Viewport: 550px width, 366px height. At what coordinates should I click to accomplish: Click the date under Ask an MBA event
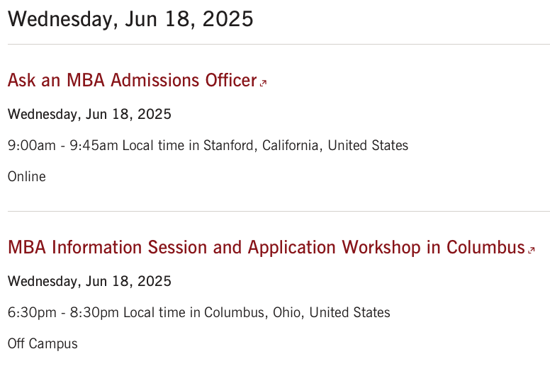89,114
